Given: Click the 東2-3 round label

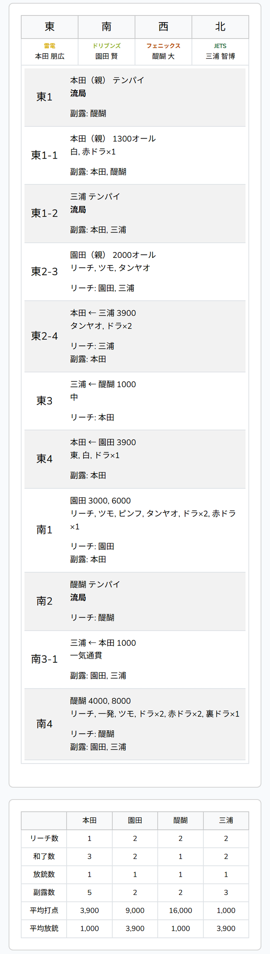Looking at the screenshot, I should [x=44, y=271].
